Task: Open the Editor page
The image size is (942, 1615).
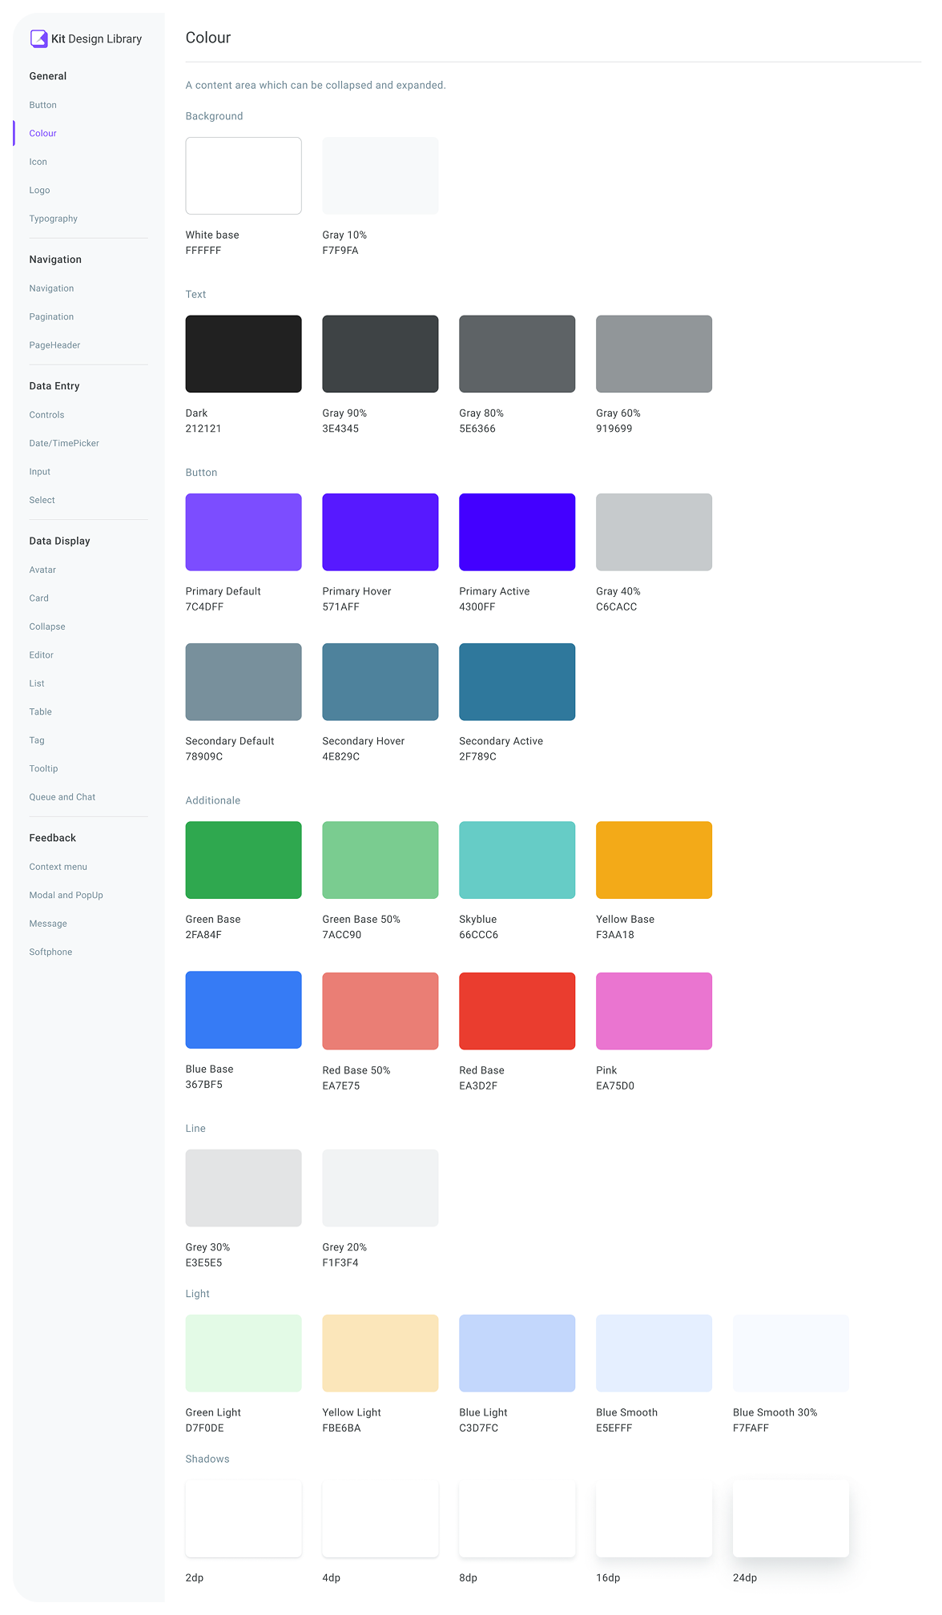Action: click(42, 655)
